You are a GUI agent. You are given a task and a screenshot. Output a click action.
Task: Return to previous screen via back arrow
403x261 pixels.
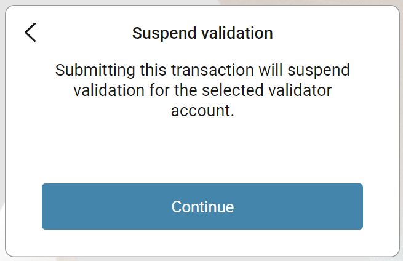point(30,33)
